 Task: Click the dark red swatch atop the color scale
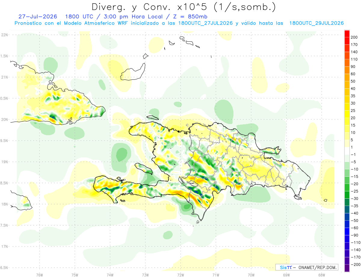click(347, 33)
